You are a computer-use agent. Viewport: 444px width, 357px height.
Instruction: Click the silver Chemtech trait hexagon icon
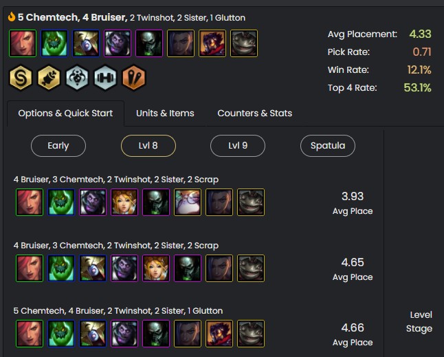click(x=77, y=78)
